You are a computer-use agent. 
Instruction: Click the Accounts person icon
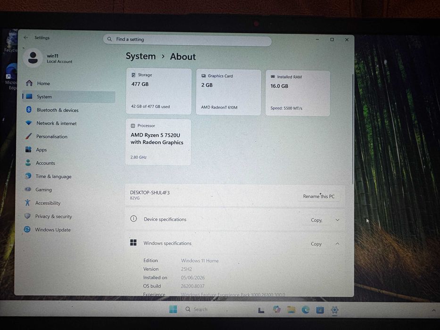[x=28, y=163]
